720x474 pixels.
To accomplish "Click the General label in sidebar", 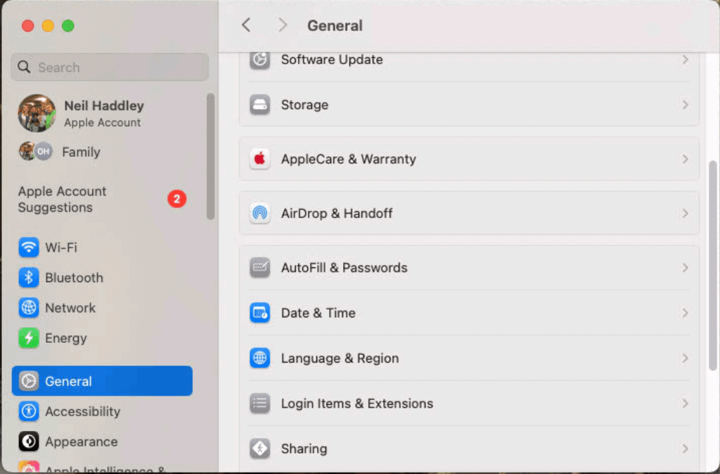I will pos(68,381).
